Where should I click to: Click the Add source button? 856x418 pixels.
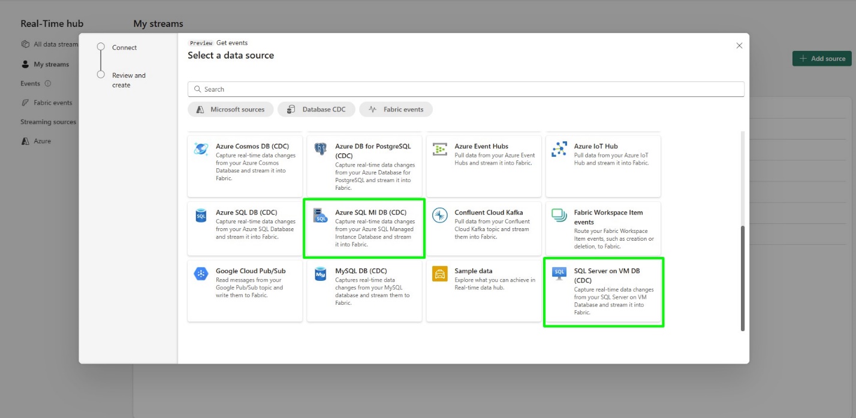point(822,59)
